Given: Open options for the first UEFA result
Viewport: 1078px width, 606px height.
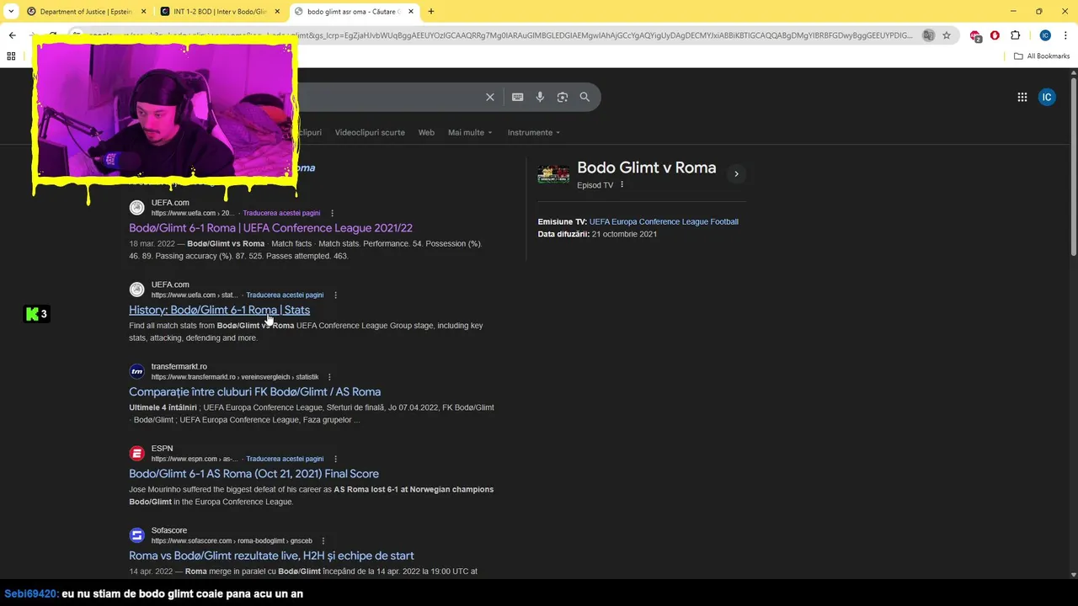Looking at the screenshot, I should coord(332,213).
